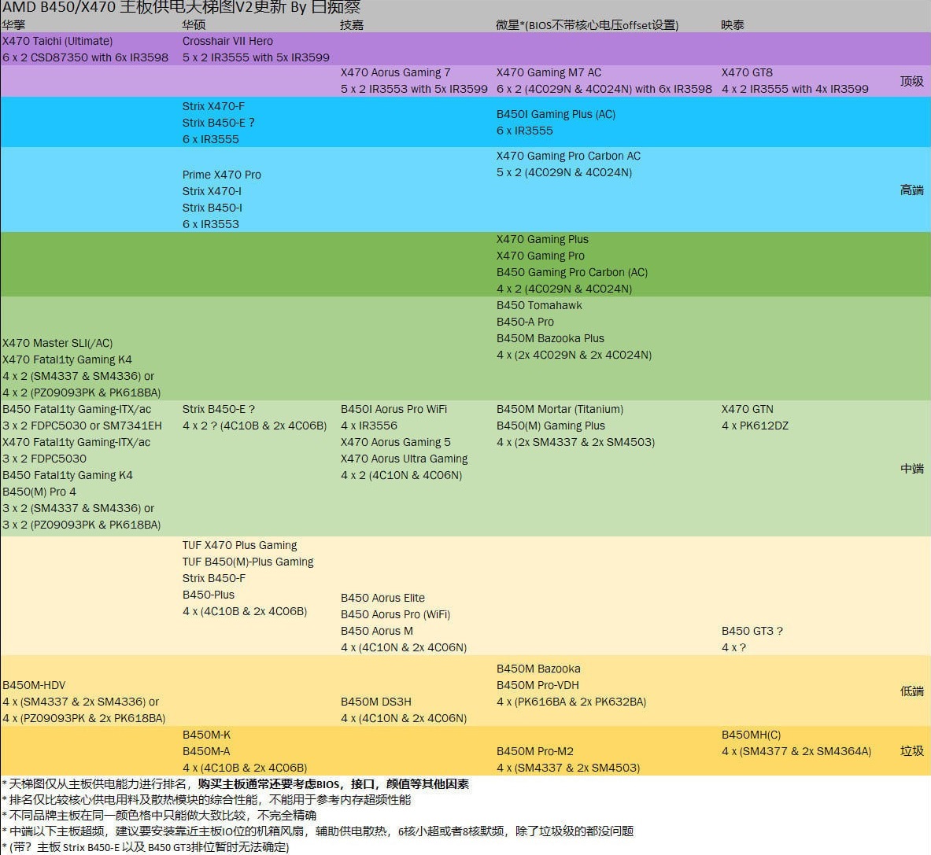The height and width of the screenshot is (855, 931).
Task: Click the 'TUF X470 Plus Gaming' entry
Action: click(239, 545)
